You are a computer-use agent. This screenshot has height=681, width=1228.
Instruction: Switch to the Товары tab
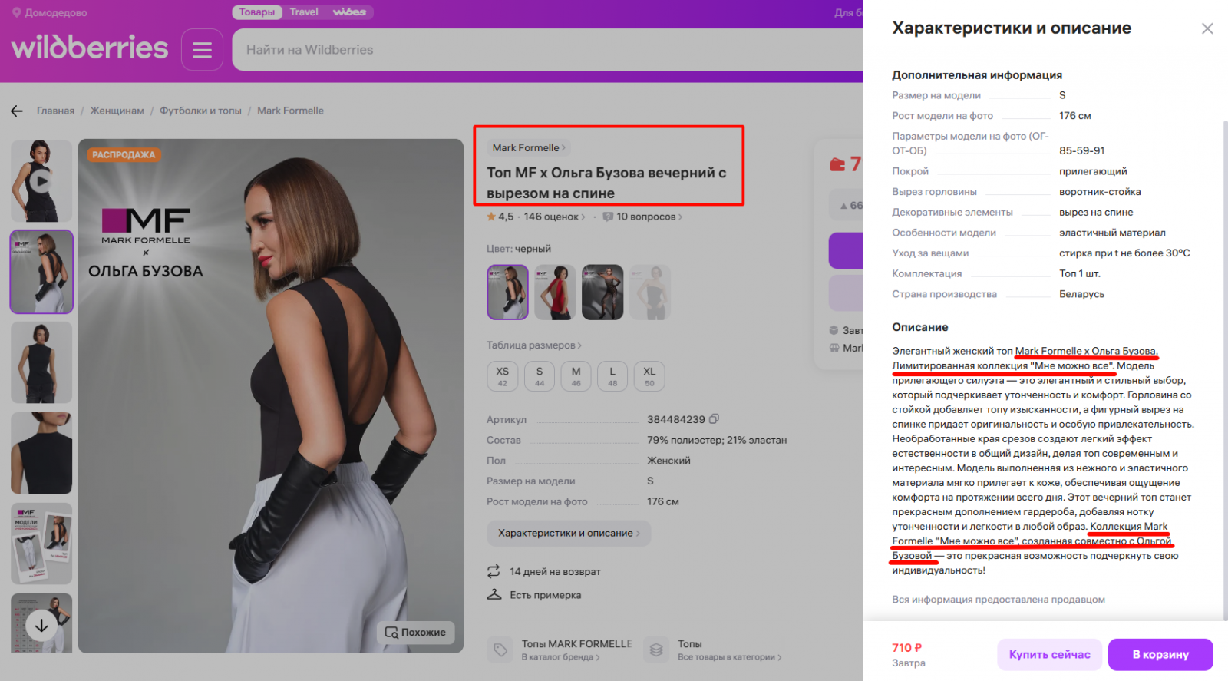click(x=256, y=12)
